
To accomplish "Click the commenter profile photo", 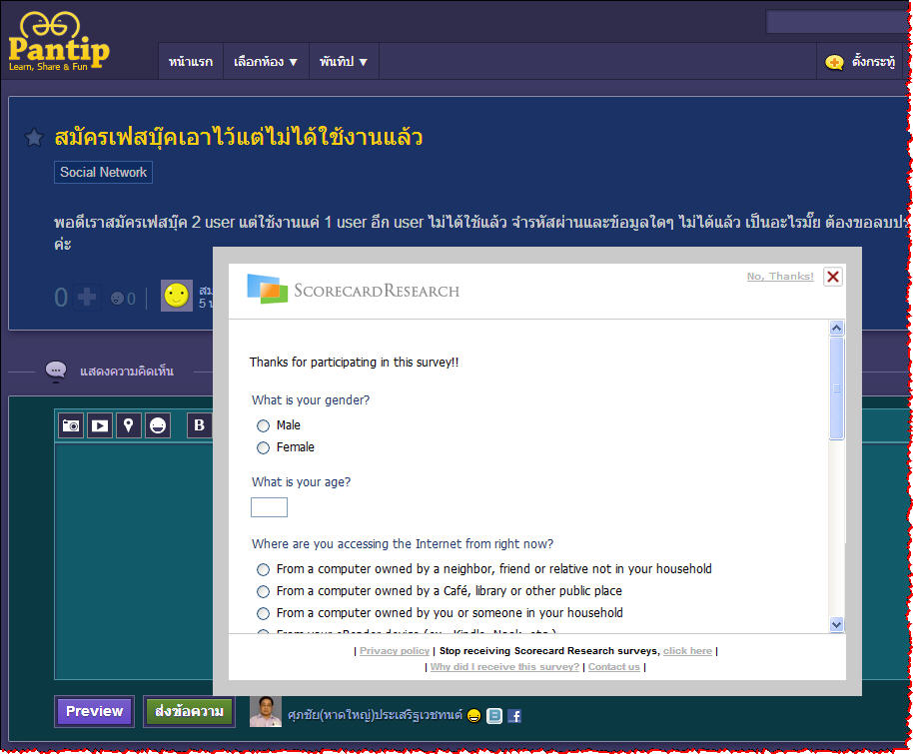I will click(266, 711).
